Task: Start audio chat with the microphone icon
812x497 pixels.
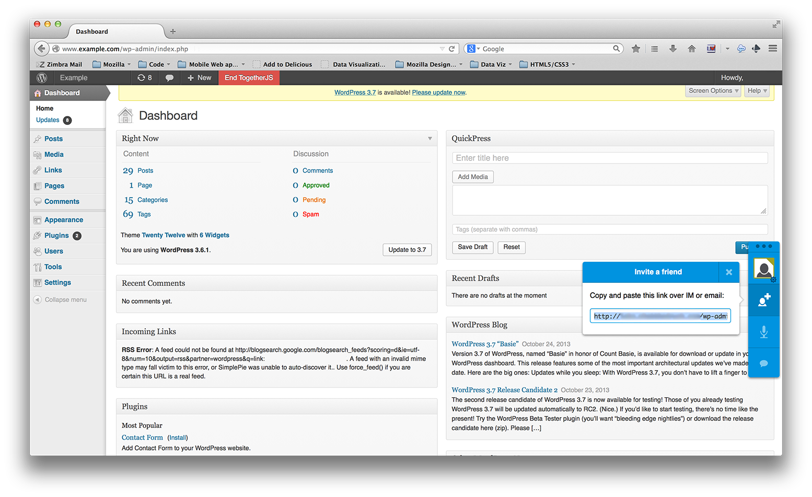Action: coord(764,332)
